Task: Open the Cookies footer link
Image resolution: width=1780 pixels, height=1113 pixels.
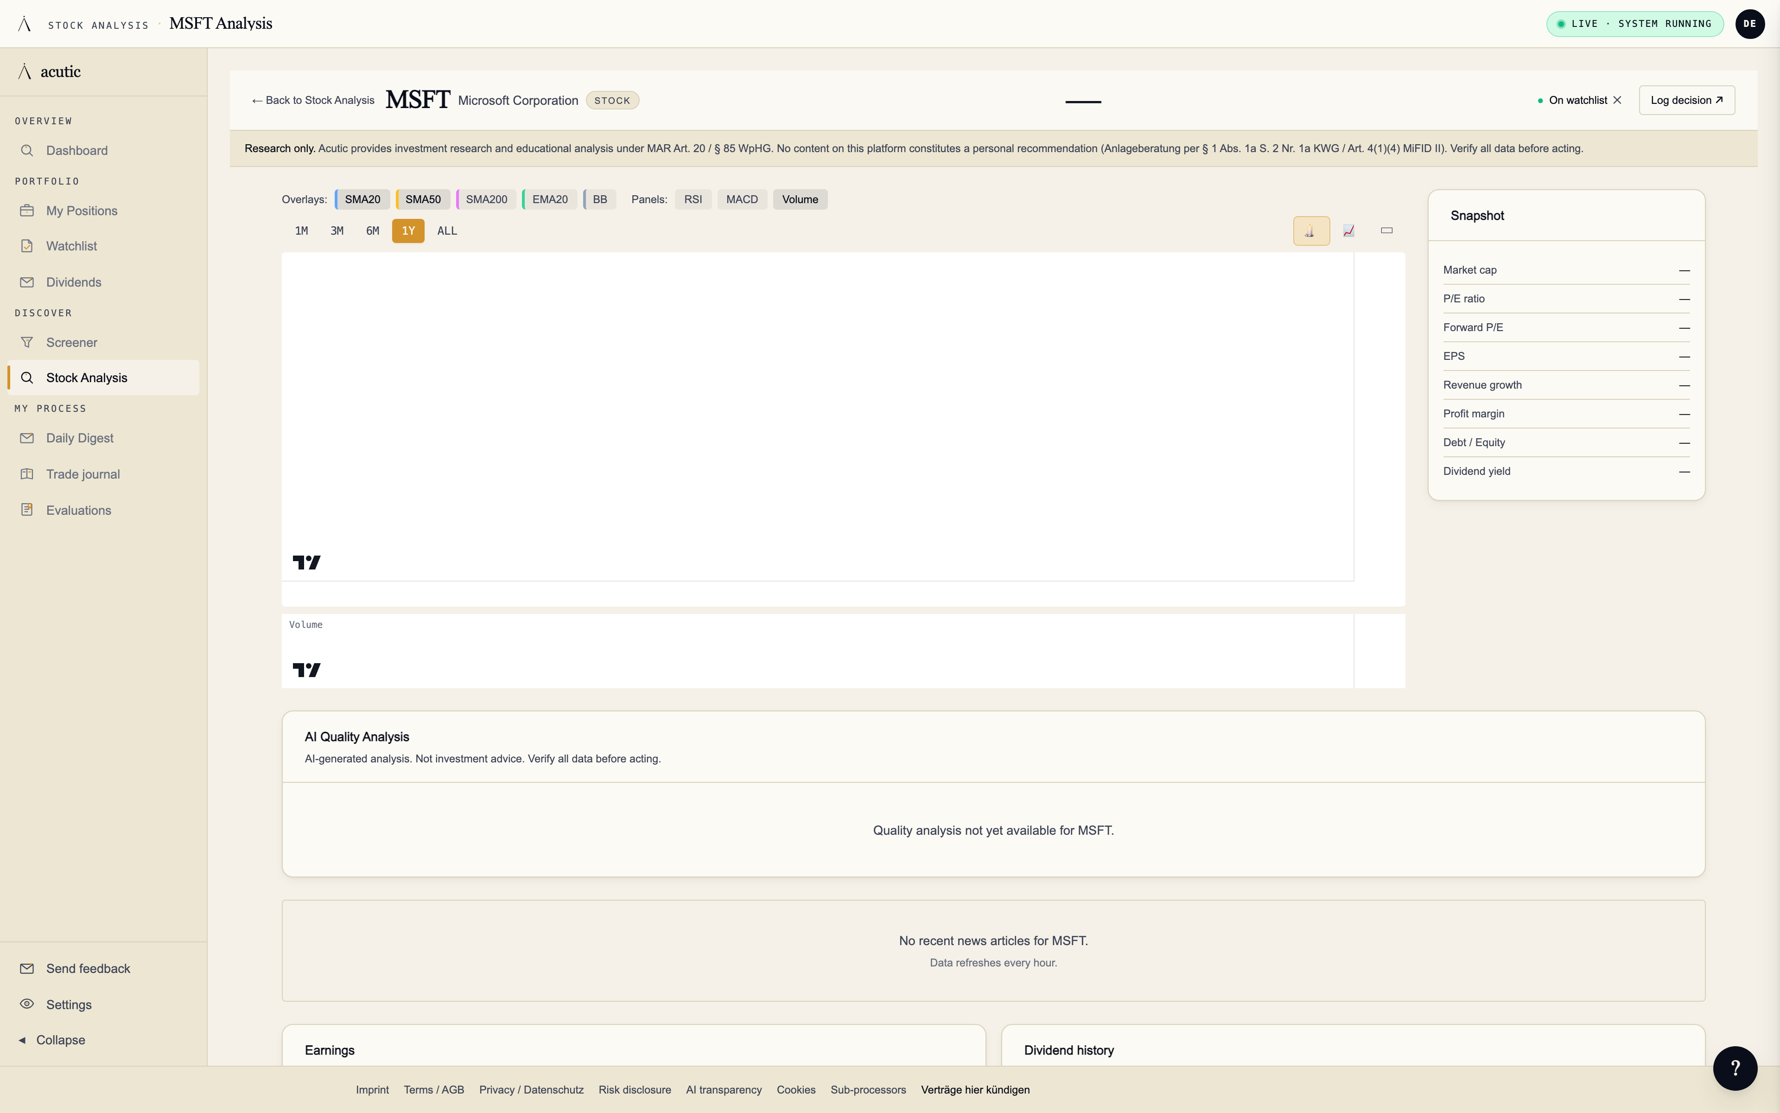Action: tap(796, 1089)
